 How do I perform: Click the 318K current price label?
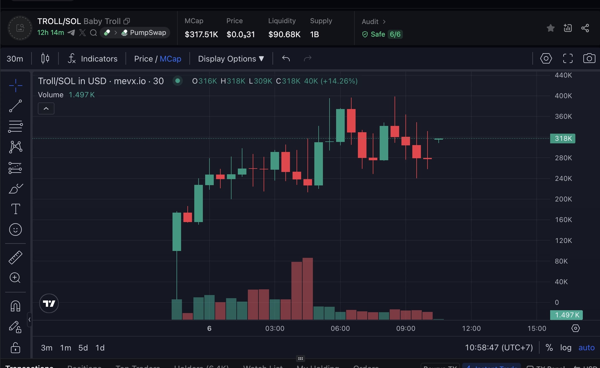tap(563, 139)
